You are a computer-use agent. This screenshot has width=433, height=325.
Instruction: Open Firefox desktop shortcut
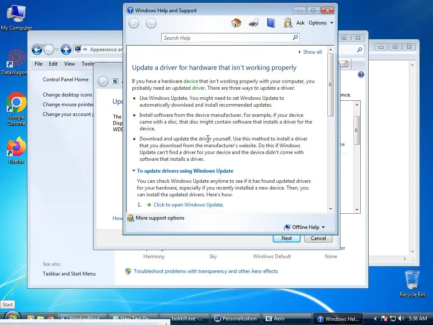pos(16,150)
